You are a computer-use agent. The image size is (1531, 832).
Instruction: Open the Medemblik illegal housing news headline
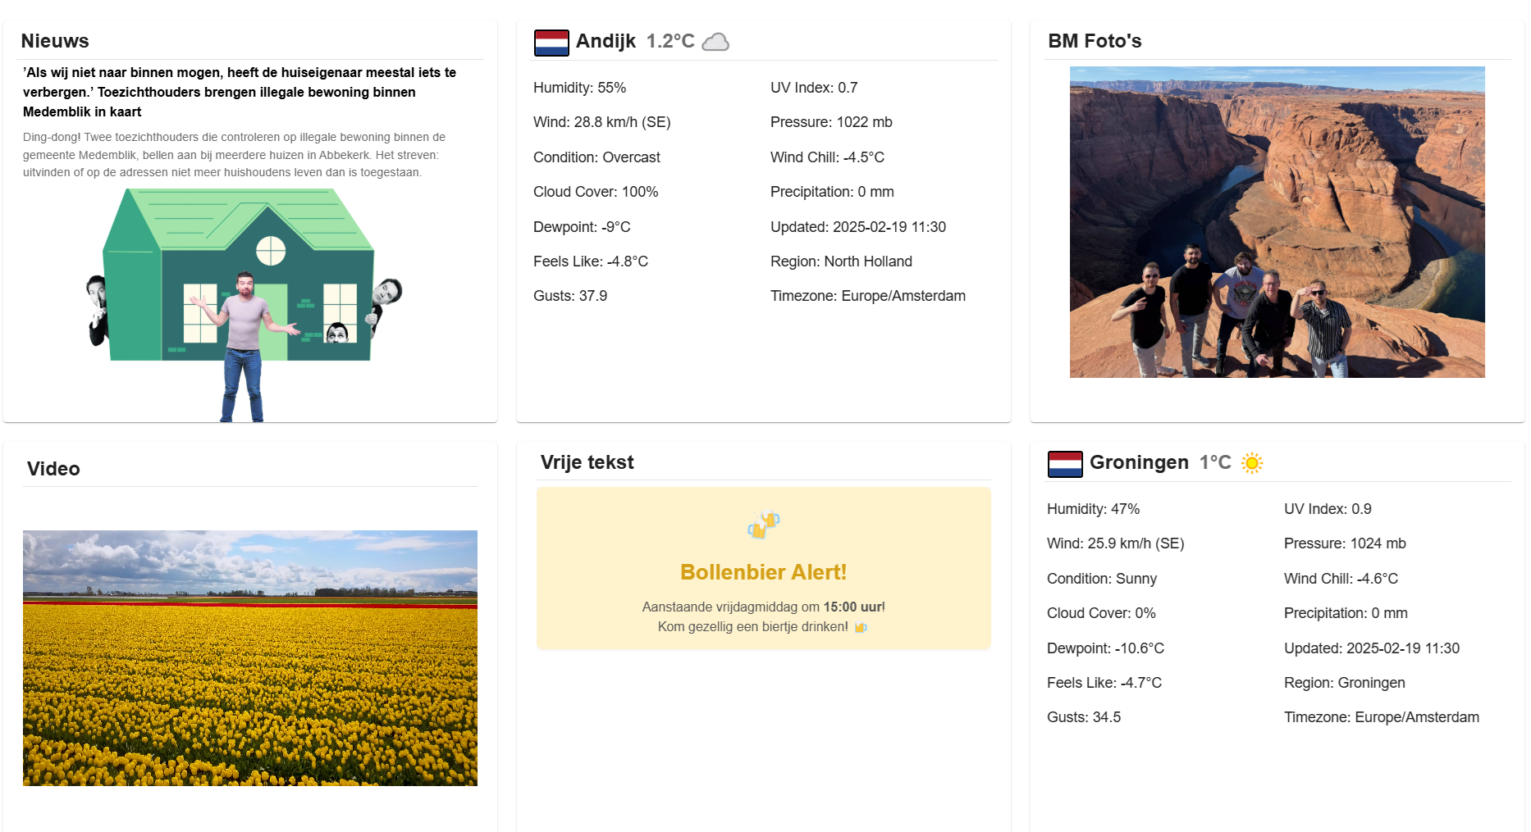point(240,92)
